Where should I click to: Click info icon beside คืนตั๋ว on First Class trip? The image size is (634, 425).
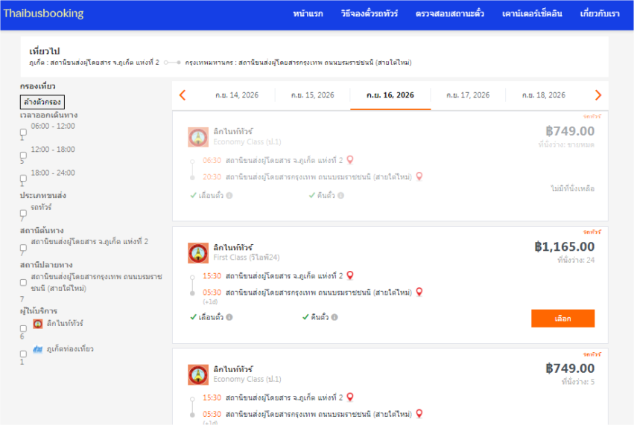click(x=335, y=317)
